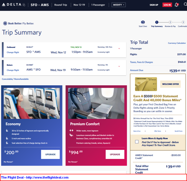The height and width of the screenshot is (181, 187).
Task: Click Taxes, Fees & Charges link
Action: coord(141,62)
